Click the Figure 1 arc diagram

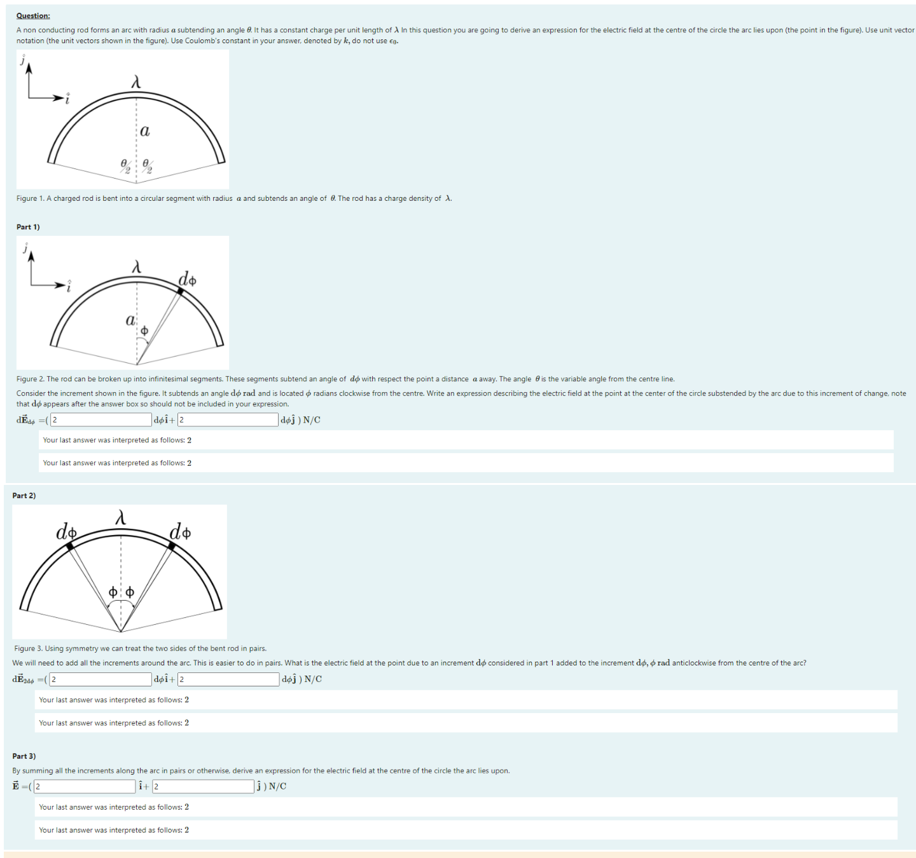(x=123, y=119)
